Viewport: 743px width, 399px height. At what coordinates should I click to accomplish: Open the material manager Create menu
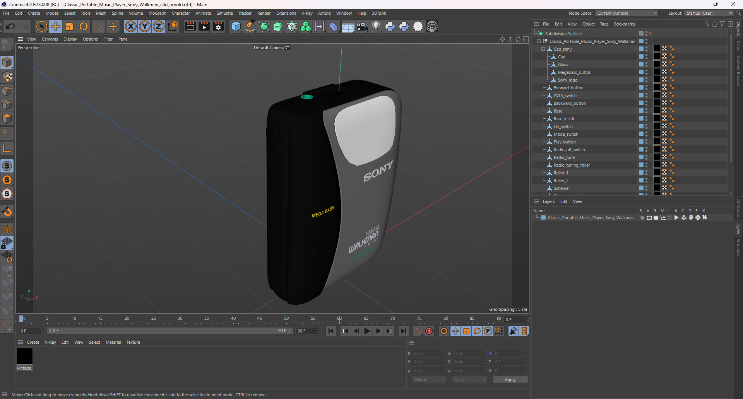33,342
